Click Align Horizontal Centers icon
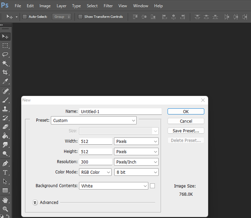The image size is (251, 218). [173, 16]
